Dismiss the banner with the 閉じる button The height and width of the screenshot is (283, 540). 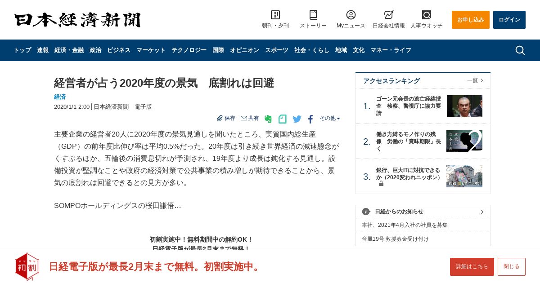tap(512, 267)
